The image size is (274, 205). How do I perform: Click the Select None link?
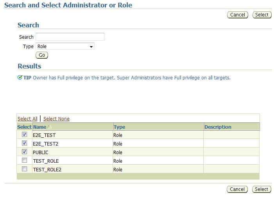[56, 119]
